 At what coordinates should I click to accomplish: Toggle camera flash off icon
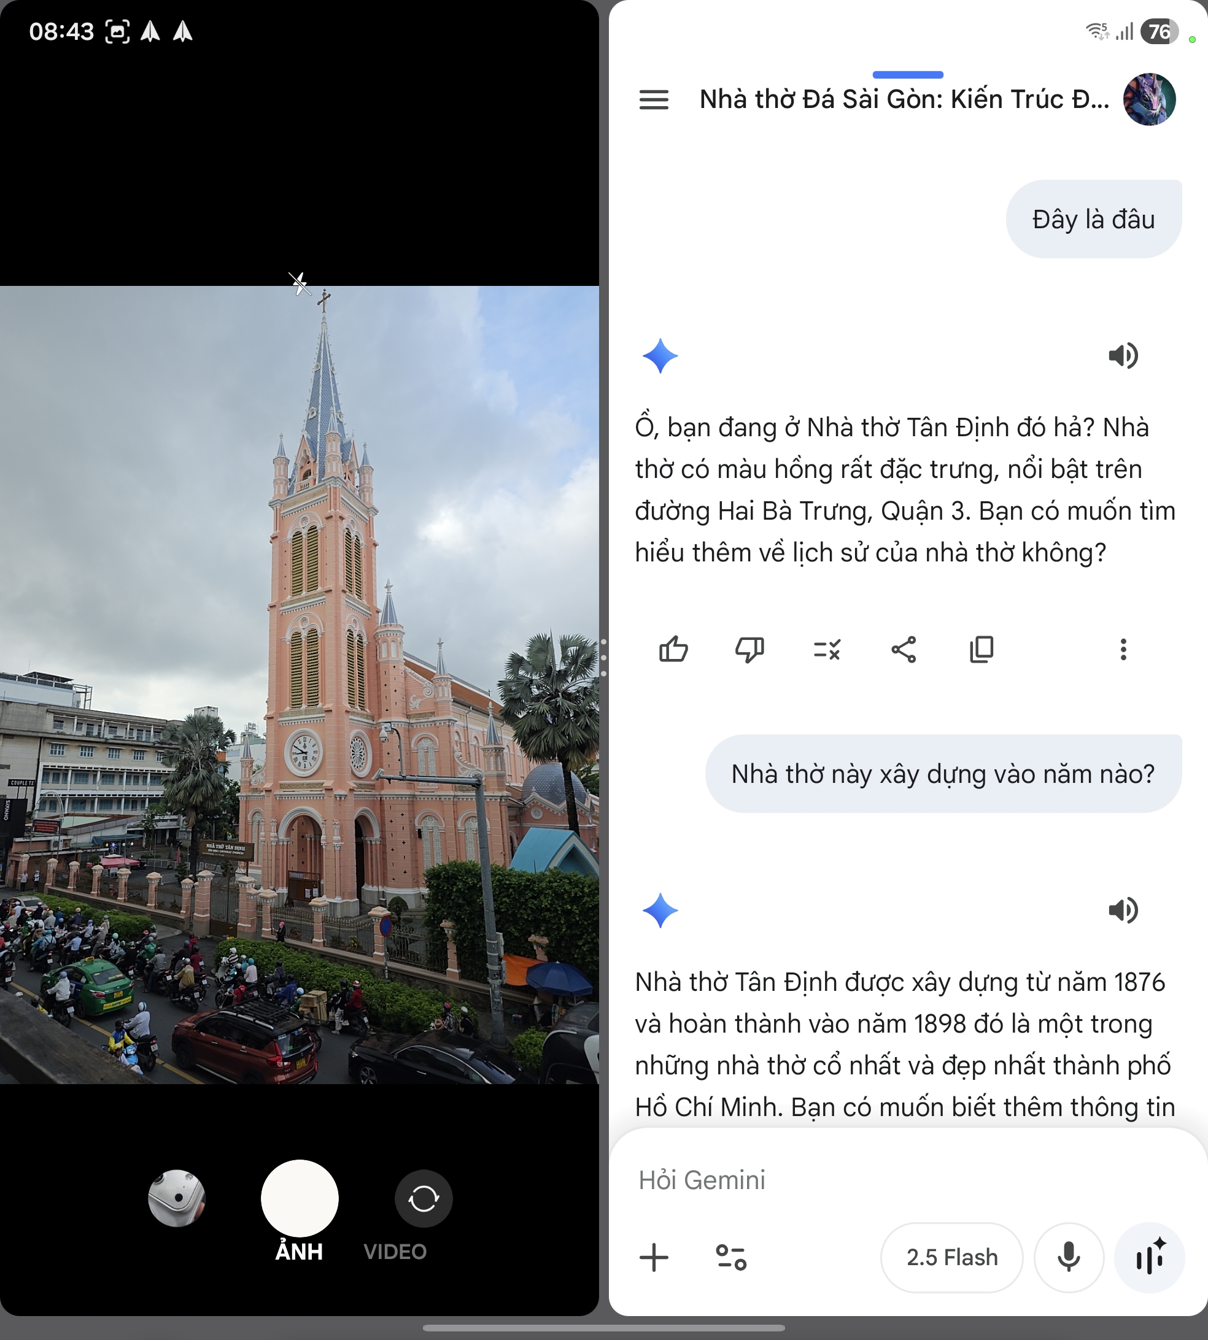(300, 283)
